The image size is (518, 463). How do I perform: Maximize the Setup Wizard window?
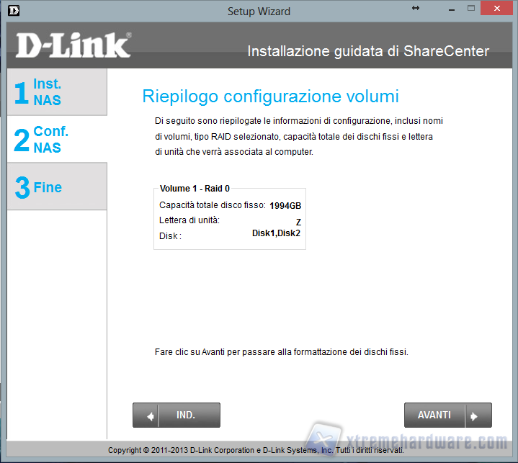470,8
